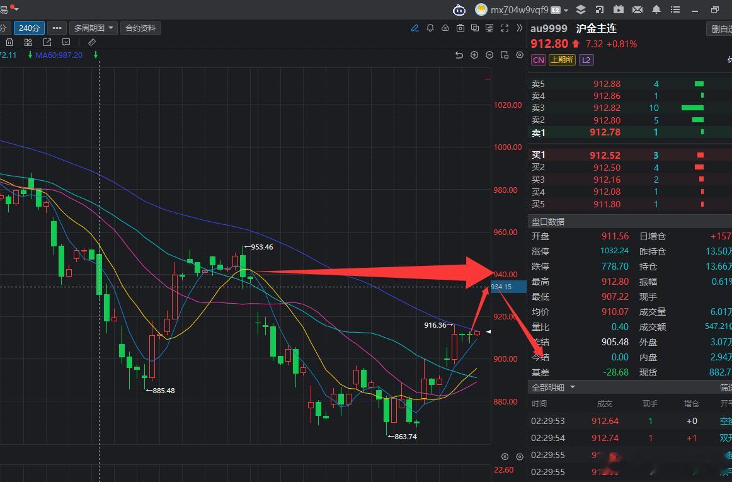The width and height of the screenshot is (732, 482).
Task: Take a chart screenshot with camera icon
Action: click(x=460, y=28)
